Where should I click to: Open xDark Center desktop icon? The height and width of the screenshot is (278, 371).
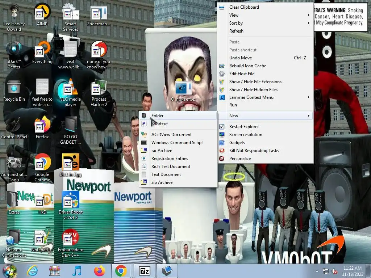pos(14,55)
